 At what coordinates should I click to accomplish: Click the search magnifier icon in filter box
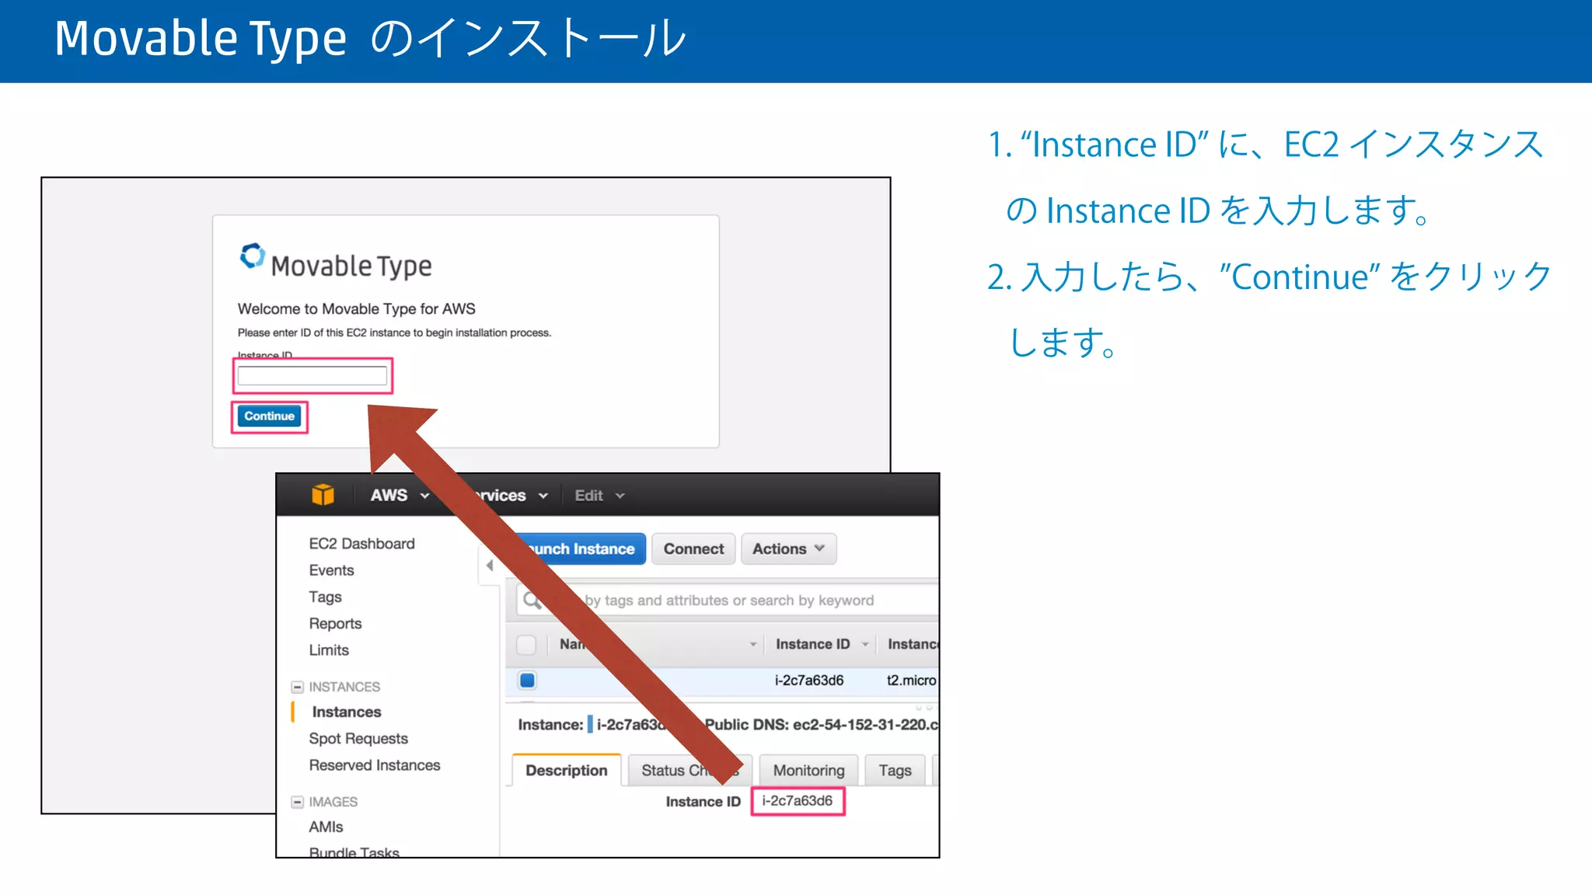pos(532,601)
